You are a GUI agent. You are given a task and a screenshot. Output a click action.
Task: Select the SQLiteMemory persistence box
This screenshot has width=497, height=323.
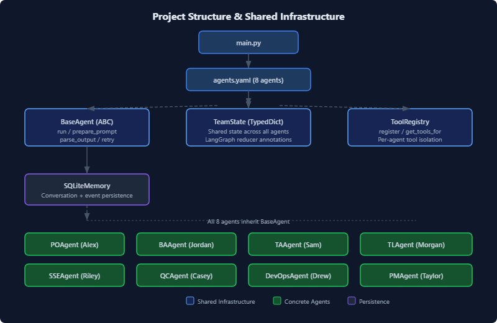87,189
